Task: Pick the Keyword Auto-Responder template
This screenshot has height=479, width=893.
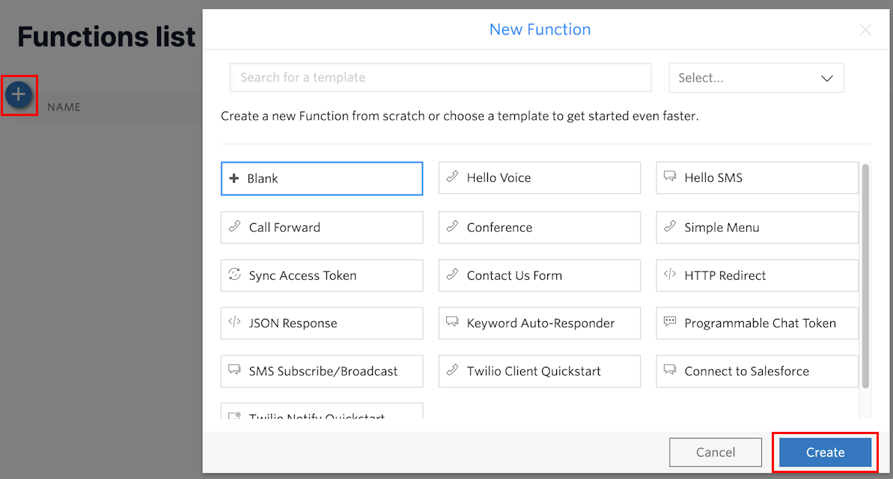Action: coord(540,323)
